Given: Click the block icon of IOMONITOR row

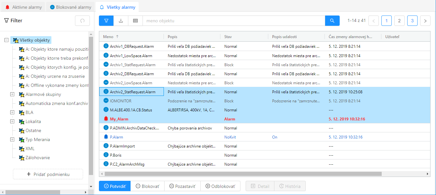Looking at the screenshot, I should click(x=106, y=101).
